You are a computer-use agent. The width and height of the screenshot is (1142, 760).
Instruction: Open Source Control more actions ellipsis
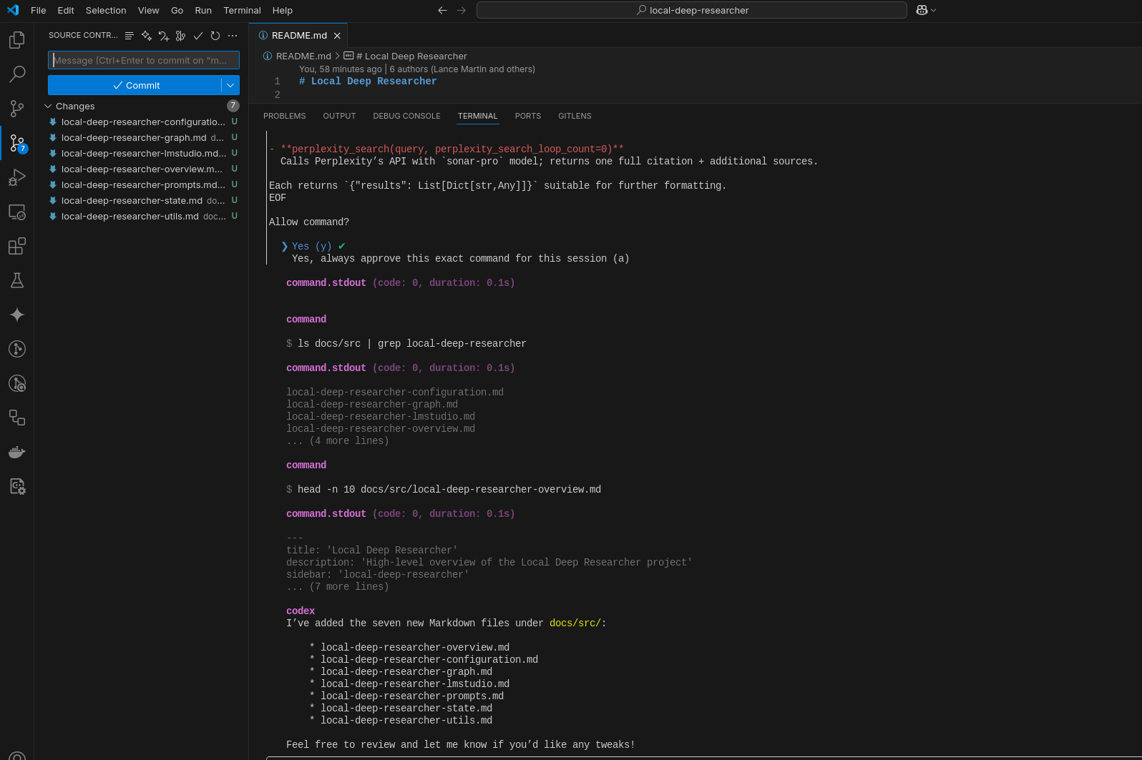(x=233, y=36)
